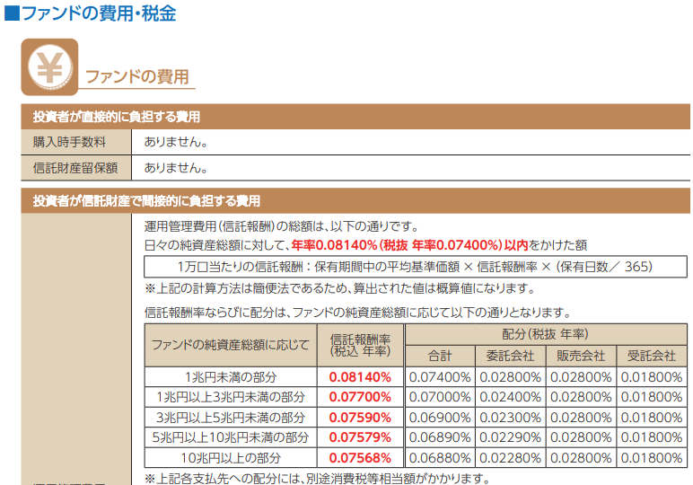Viewport: 693px width, 485px height.
Task: Click the 配分(税抜 年率) group header
Action: coord(546,333)
